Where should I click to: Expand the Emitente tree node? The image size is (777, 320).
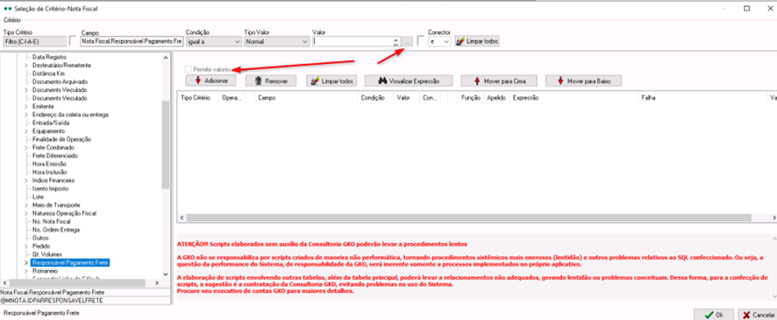pyautogui.click(x=25, y=106)
